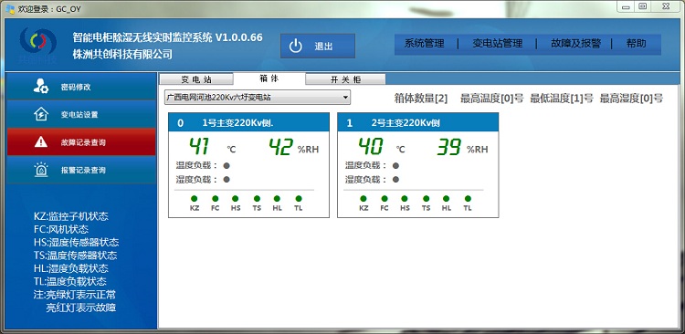
Task: Click the FC status light in box 0
Action: click(215, 199)
